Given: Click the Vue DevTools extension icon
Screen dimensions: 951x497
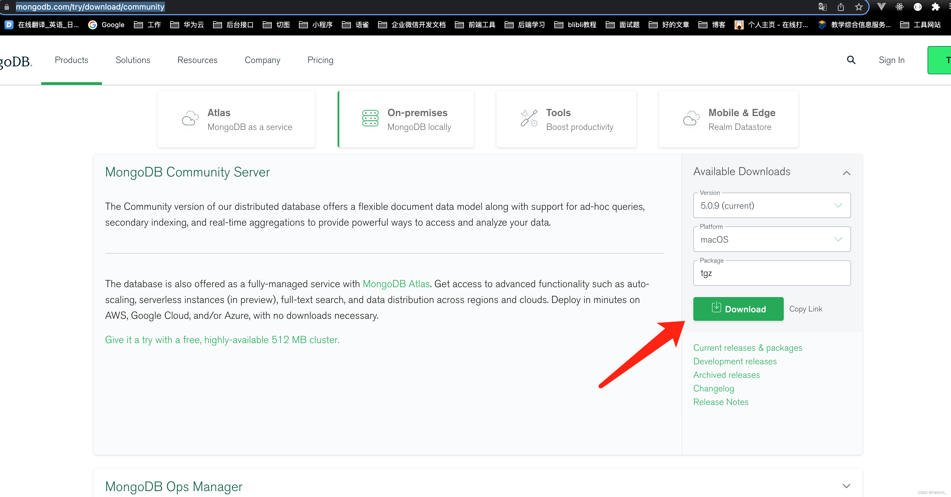Looking at the screenshot, I should tap(881, 7).
